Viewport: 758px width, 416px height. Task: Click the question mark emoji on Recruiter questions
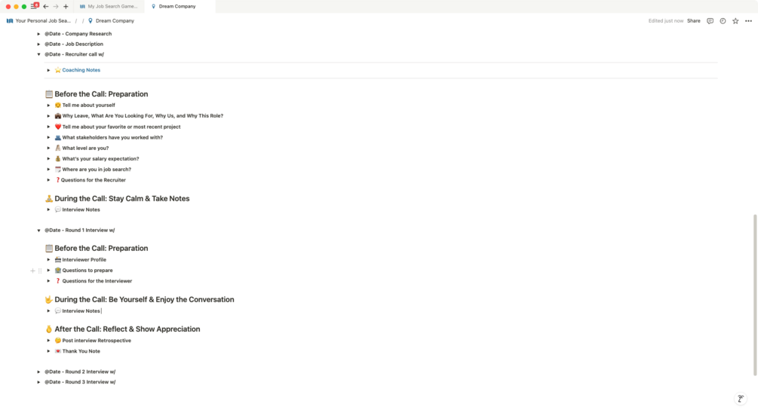pyautogui.click(x=57, y=179)
